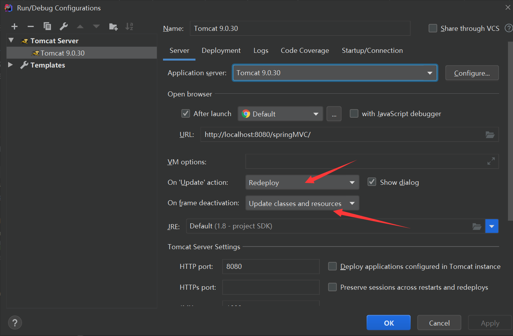Open the On 'Update' action Redeploy dropdown
The height and width of the screenshot is (336, 513).
coord(302,182)
